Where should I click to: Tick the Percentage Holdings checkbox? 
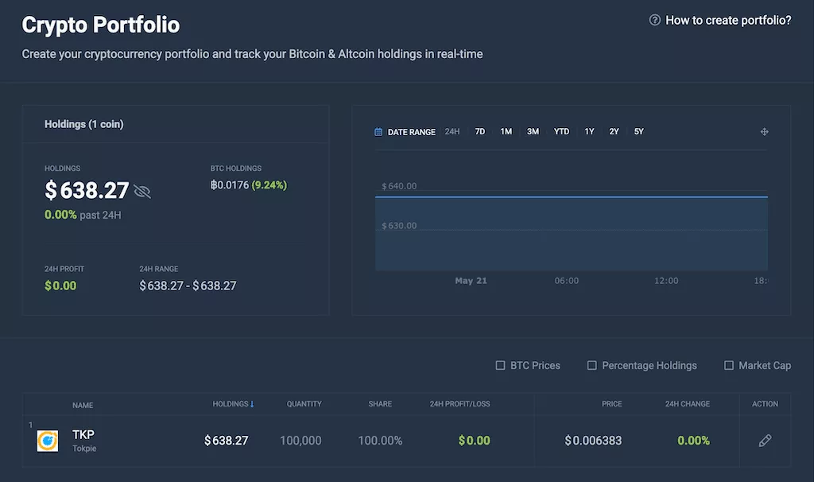coord(591,365)
